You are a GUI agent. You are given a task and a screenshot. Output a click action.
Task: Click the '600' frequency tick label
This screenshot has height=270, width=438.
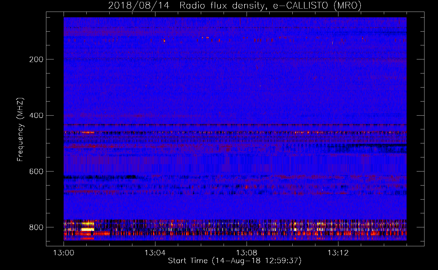tap(36, 171)
